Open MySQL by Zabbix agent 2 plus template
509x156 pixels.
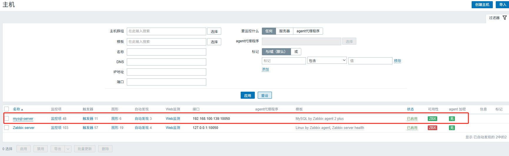[320, 119]
